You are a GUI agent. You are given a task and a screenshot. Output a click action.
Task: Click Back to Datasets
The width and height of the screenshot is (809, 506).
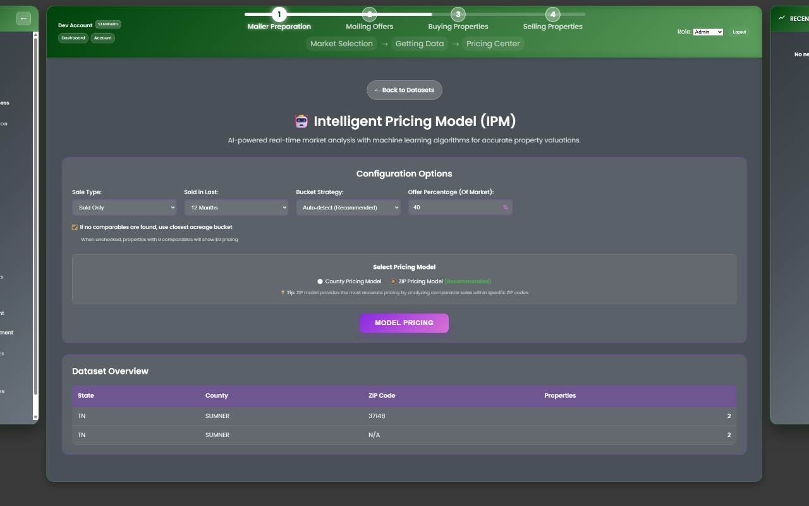click(404, 90)
